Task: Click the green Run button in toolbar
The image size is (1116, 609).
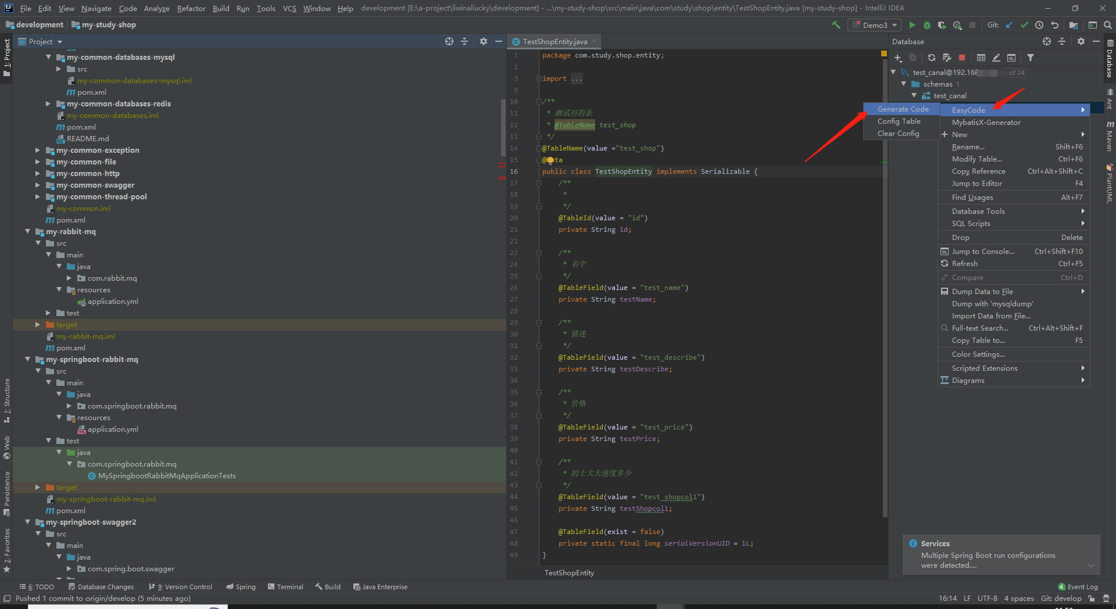Action: [912, 25]
